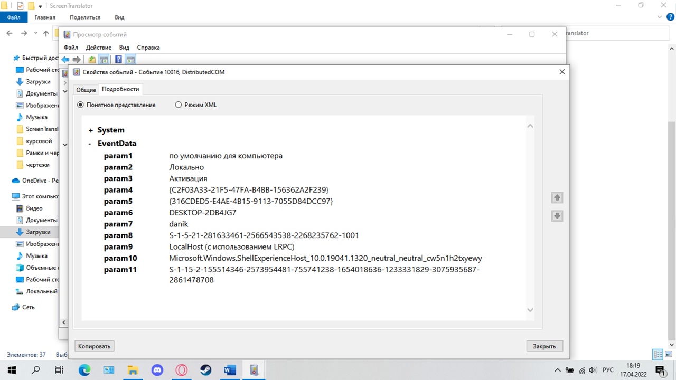Image resolution: width=676 pixels, height=380 pixels.
Task: Open the Действие menu in Event Viewer
Action: point(98,47)
